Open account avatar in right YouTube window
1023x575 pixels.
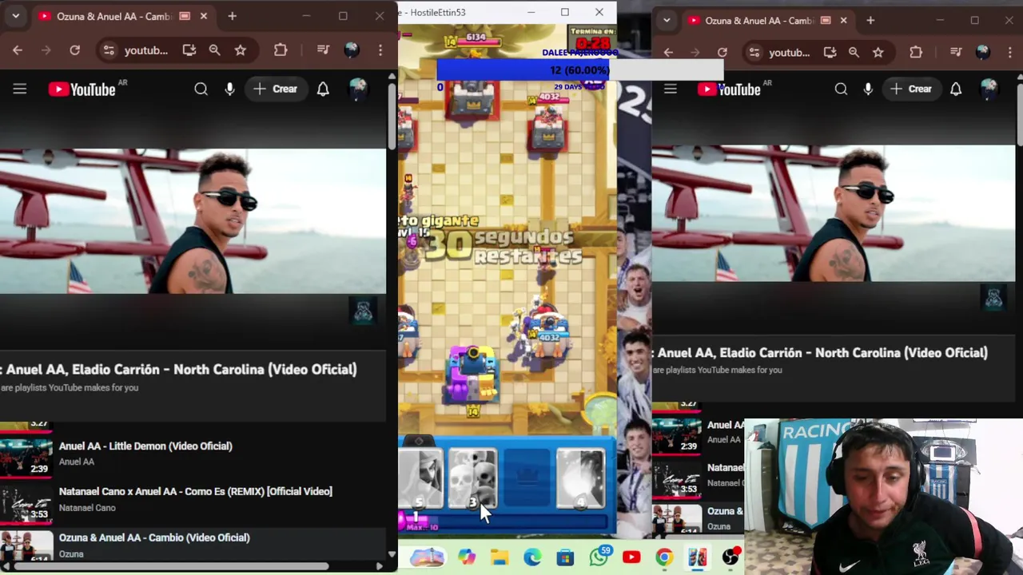[x=989, y=89]
